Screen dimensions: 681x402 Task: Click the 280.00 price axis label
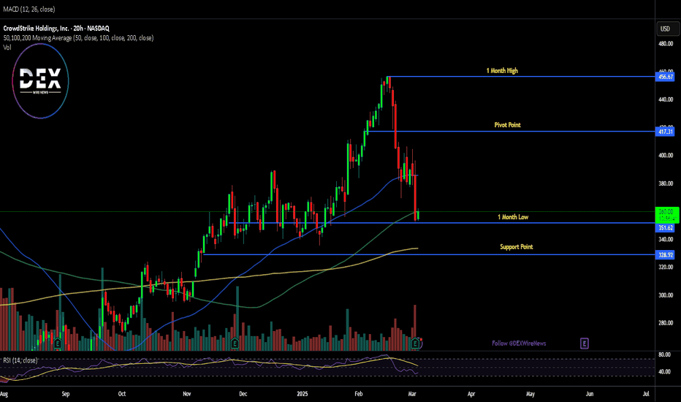(x=666, y=323)
